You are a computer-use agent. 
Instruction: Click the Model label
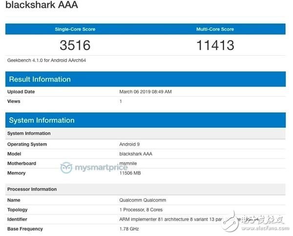coord(14,154)
